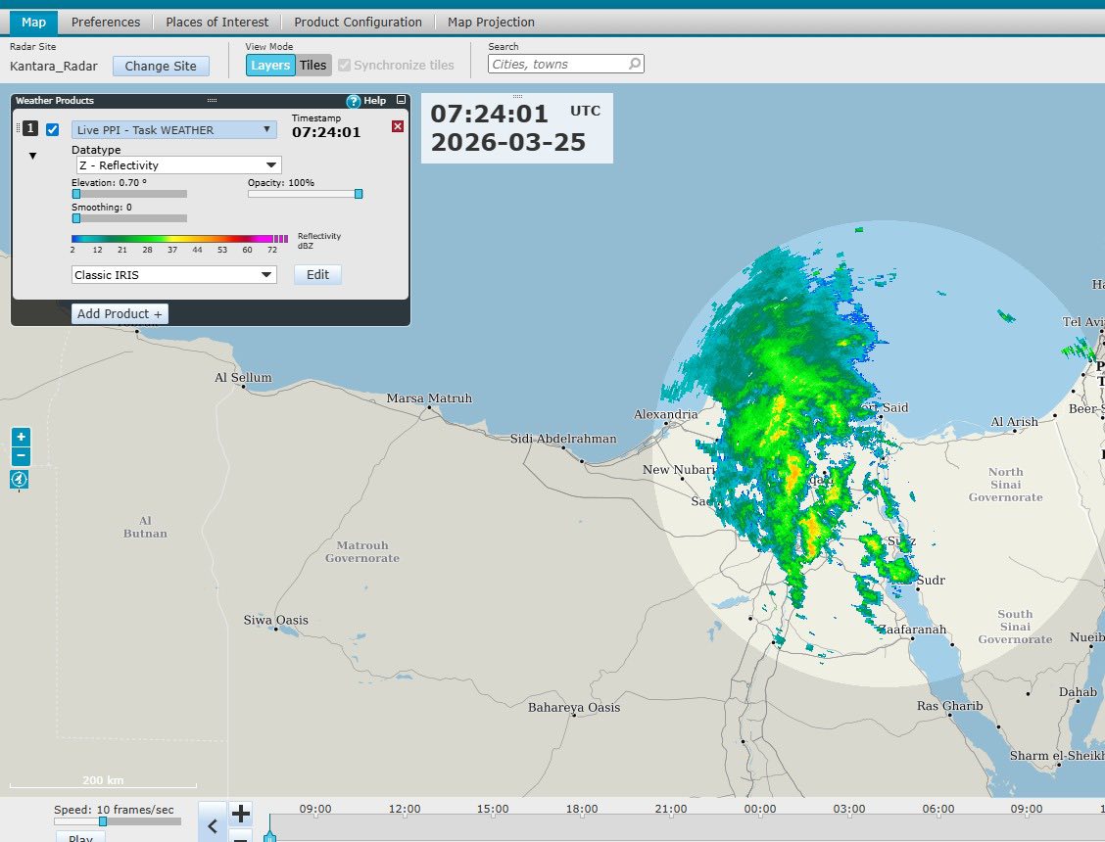Viewport: 1105px width, 842px height.
Task: Click the 07:24:01 UTC timestamp overlay
Action: pos(517,128)
